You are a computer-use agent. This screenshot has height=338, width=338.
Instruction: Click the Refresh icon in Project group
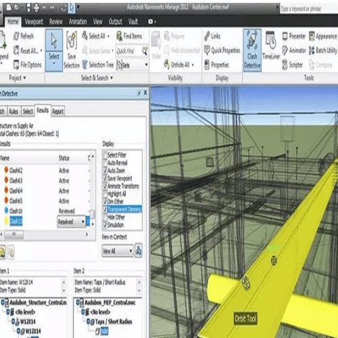(17, 37)
